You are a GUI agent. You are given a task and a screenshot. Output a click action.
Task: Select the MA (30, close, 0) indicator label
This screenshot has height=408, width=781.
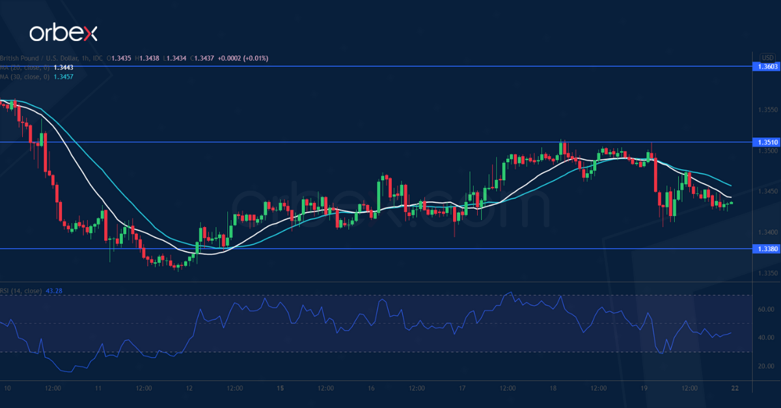(25, 77)
